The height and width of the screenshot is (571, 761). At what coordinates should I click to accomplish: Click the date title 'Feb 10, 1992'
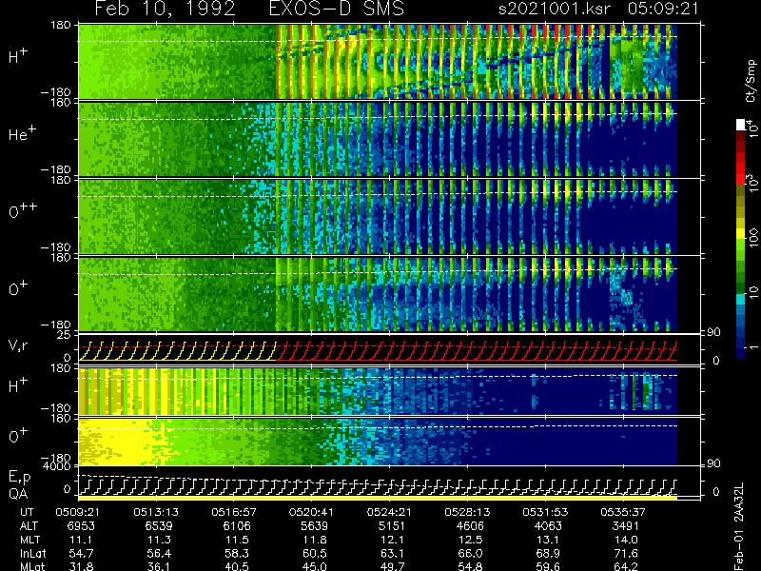pyautogui.click(x=165, y=9)
